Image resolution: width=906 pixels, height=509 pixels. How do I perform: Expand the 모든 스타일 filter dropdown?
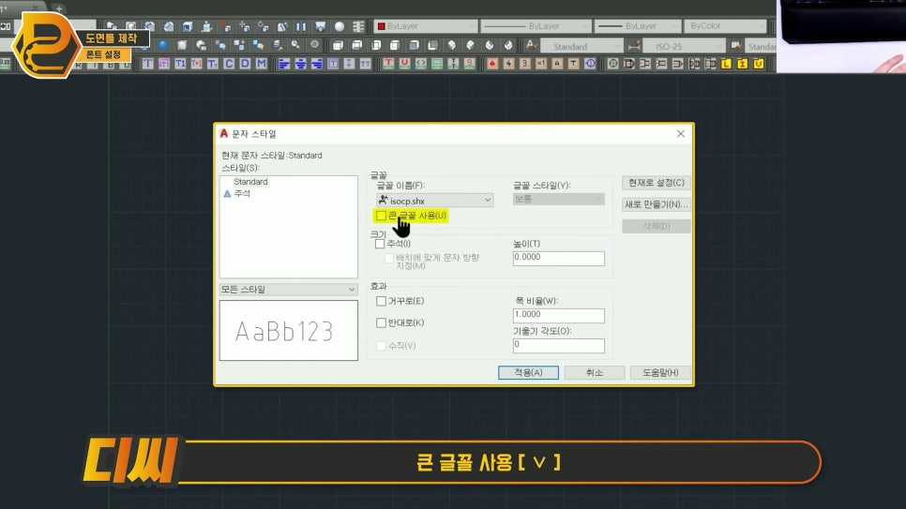coord(288,290)
